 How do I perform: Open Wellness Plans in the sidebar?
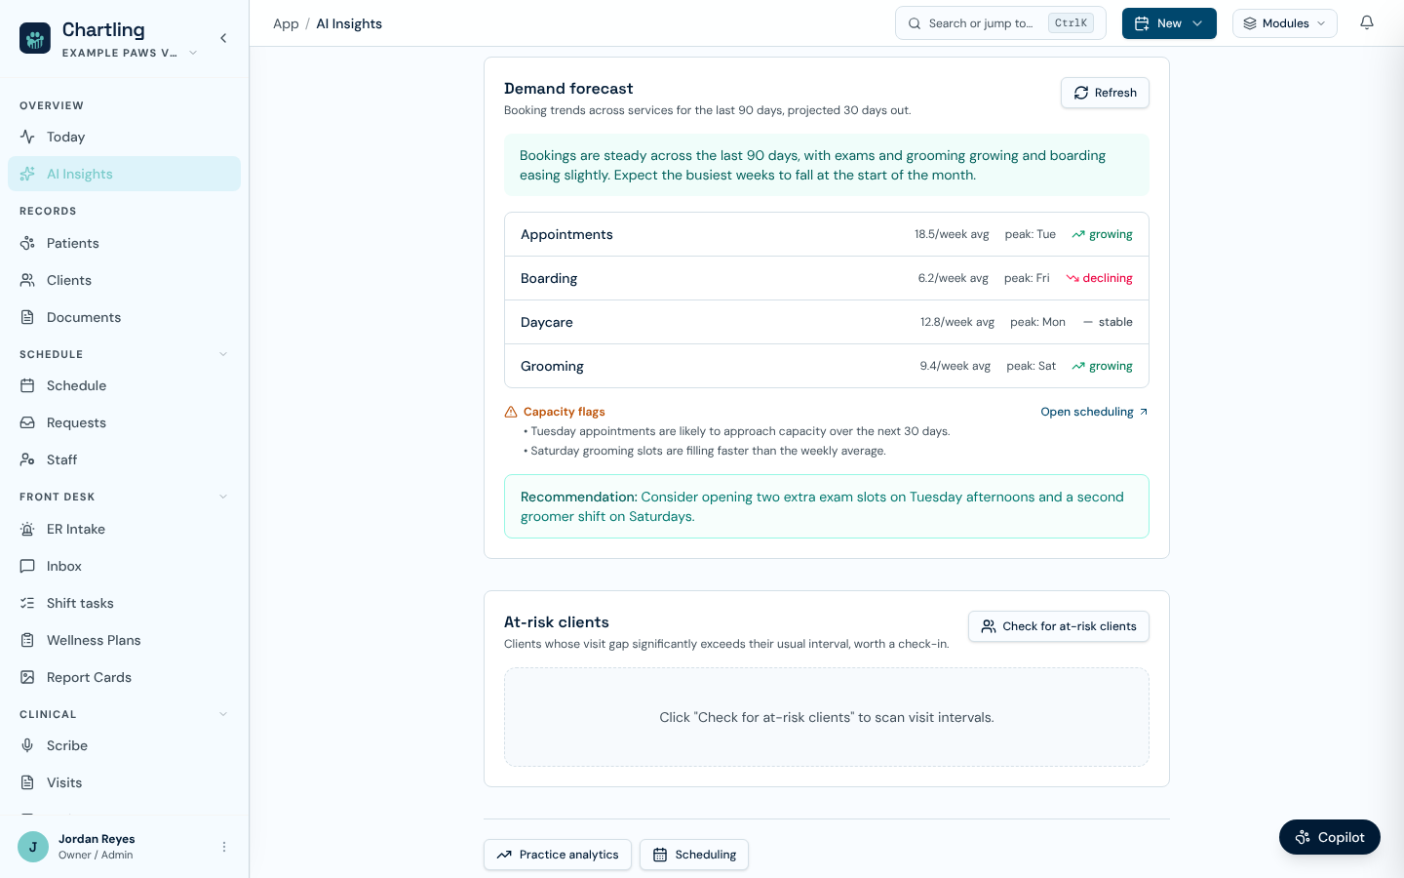coord(124,640)
